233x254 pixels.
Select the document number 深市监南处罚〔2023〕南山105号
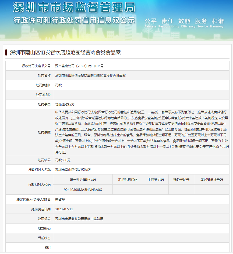tap(79, 66)
